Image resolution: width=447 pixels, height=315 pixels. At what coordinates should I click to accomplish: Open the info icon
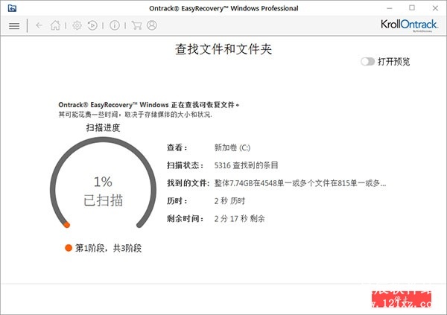coord(114,25)
